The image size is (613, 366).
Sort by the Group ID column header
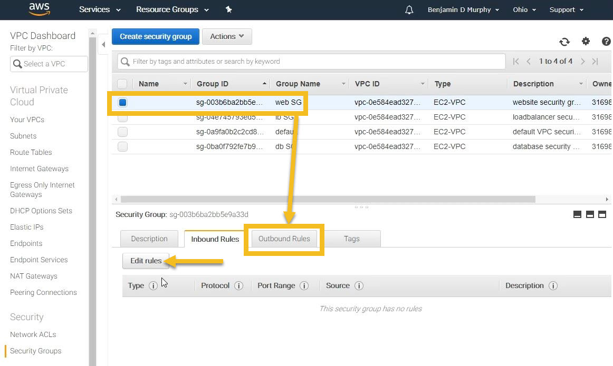pos(231,84)
